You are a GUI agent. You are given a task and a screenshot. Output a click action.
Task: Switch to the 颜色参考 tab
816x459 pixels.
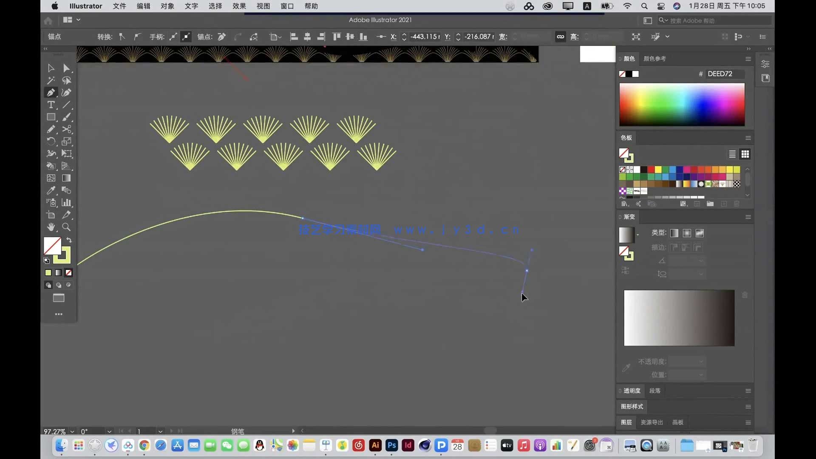click(654, 59)
